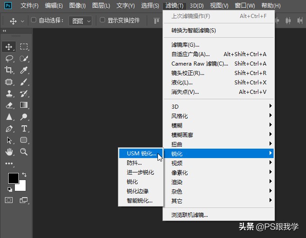
Task: Select the Sharpen triangle tool
Action: 9,117
